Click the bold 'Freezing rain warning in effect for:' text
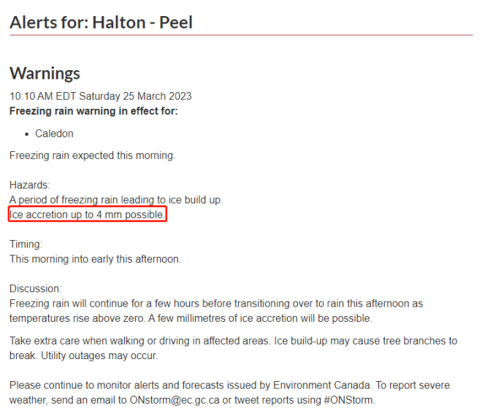The width and height of the screenshot is (482, 419). click(x=93, y=111)
